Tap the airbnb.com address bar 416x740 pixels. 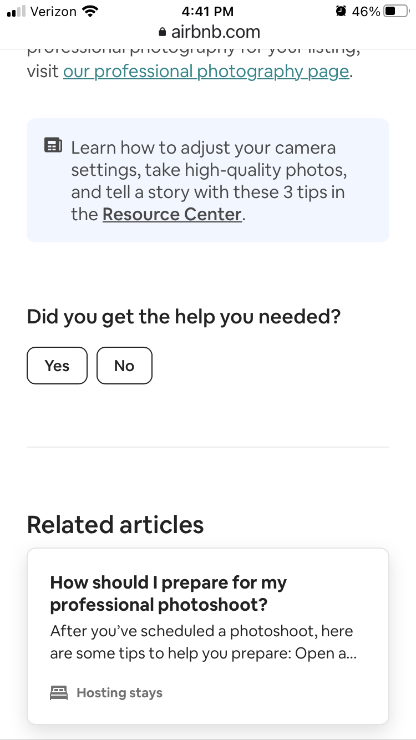tap(209, 32)
